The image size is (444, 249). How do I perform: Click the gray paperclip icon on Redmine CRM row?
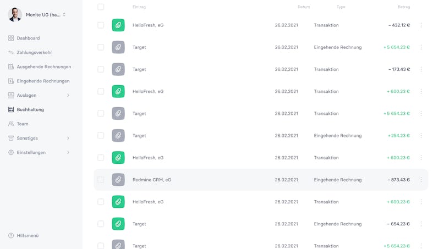tap(118, 180)
